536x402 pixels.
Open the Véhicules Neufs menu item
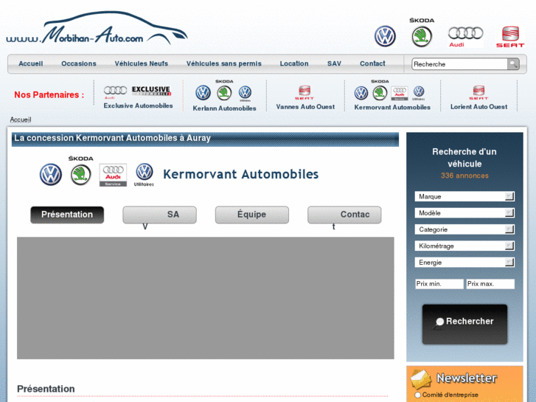141,63
